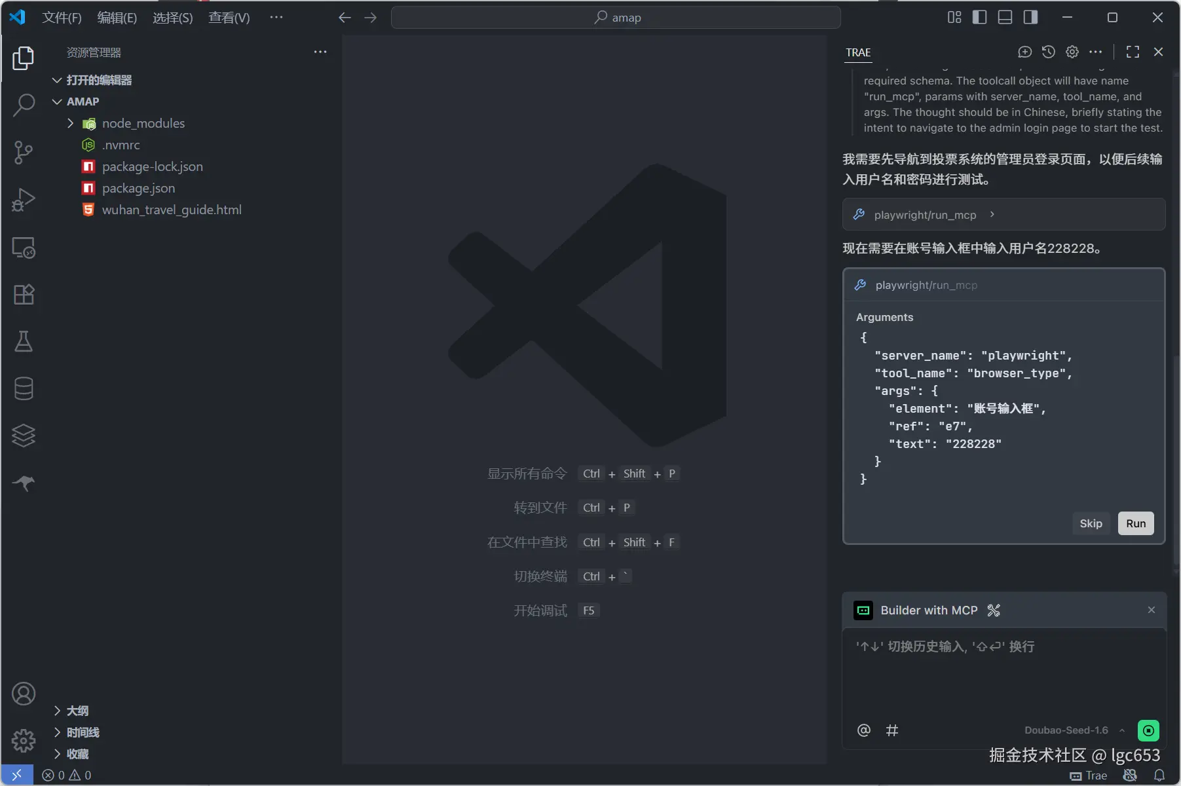Image resolution: width=1181 pixels, height=786 pixels.
Task: Run the browser_type tool call
Action: pyautogui.click(x=1136, y=523)
